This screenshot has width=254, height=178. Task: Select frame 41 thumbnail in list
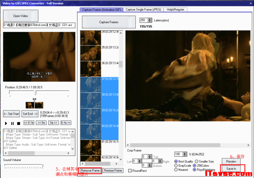tap(91, 147)
